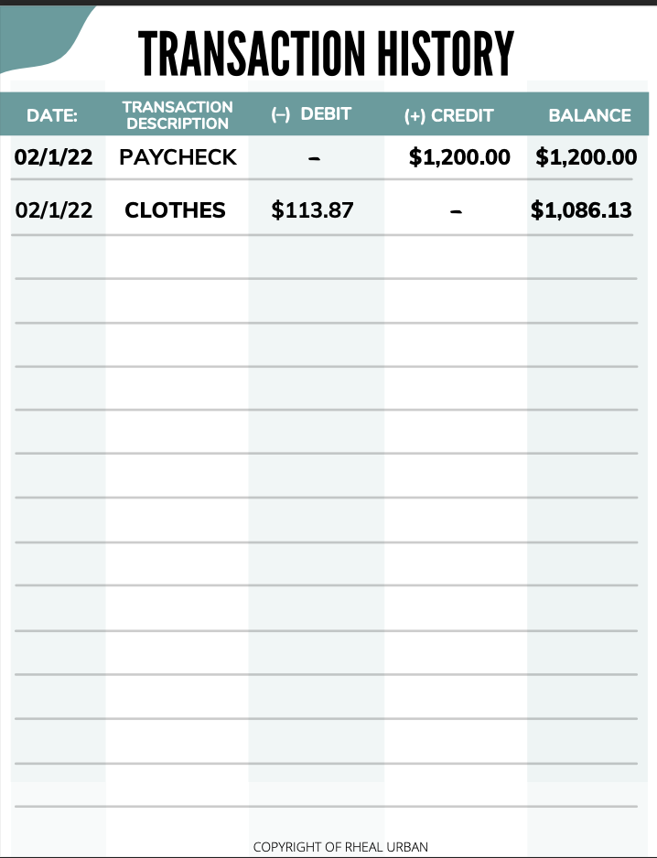Select the (–) DEBIT column header
Image resolution: width=657 pixels, height=858 pixels.
[311, 114]
